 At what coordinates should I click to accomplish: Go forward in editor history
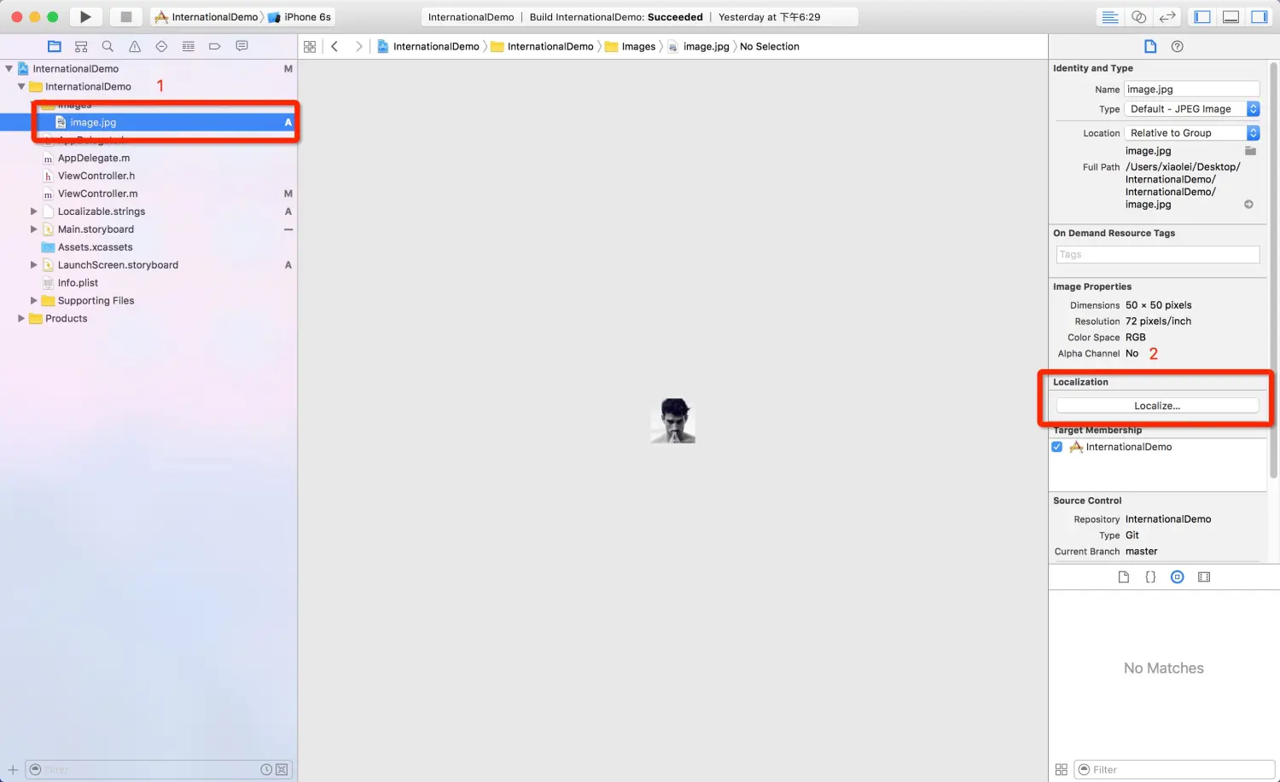tap(358, 47)
